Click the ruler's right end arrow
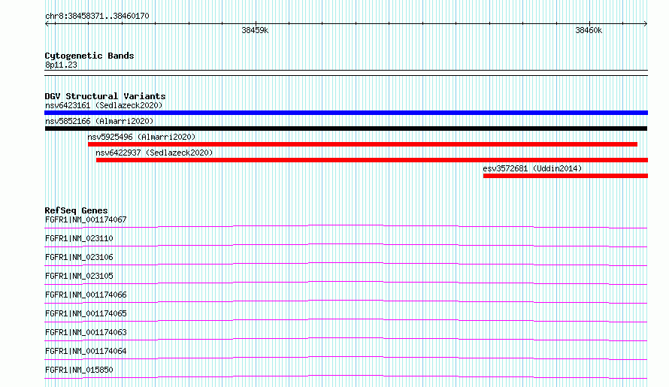The image size is (669, 387). [646, 24]
